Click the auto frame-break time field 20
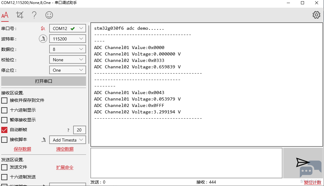This screenshot has width=324, height=186. 79,130
